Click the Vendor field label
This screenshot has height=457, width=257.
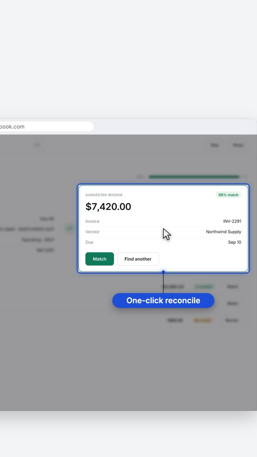pyautogui.click(x=92, y=232)
